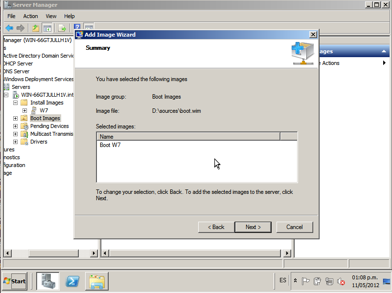Collapse the Install Images node

16,103
